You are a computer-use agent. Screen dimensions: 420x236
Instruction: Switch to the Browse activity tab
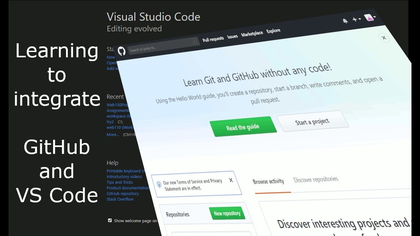pos(268,181)
